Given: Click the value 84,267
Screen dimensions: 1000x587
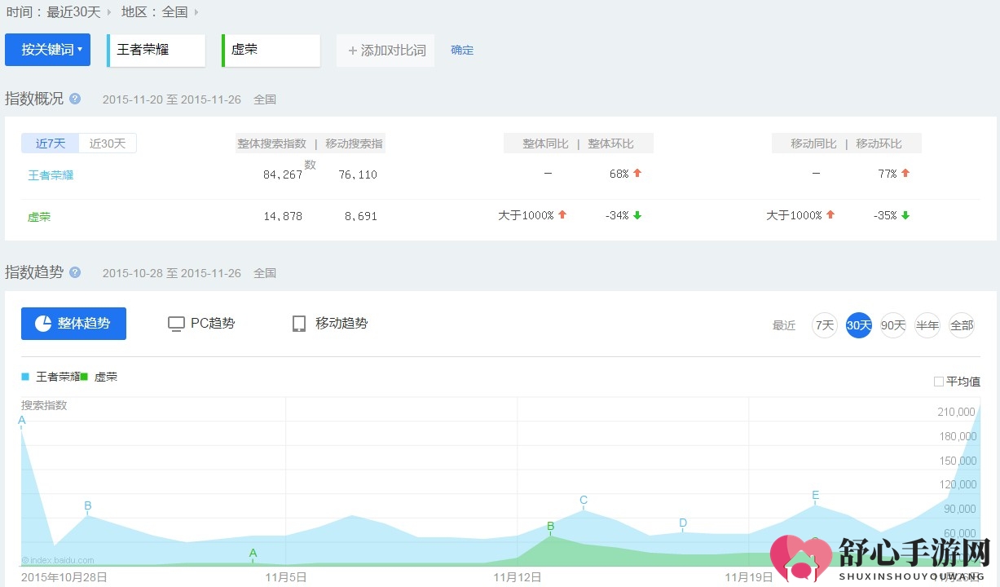Looking at the screenshot, I should (283, 174).
